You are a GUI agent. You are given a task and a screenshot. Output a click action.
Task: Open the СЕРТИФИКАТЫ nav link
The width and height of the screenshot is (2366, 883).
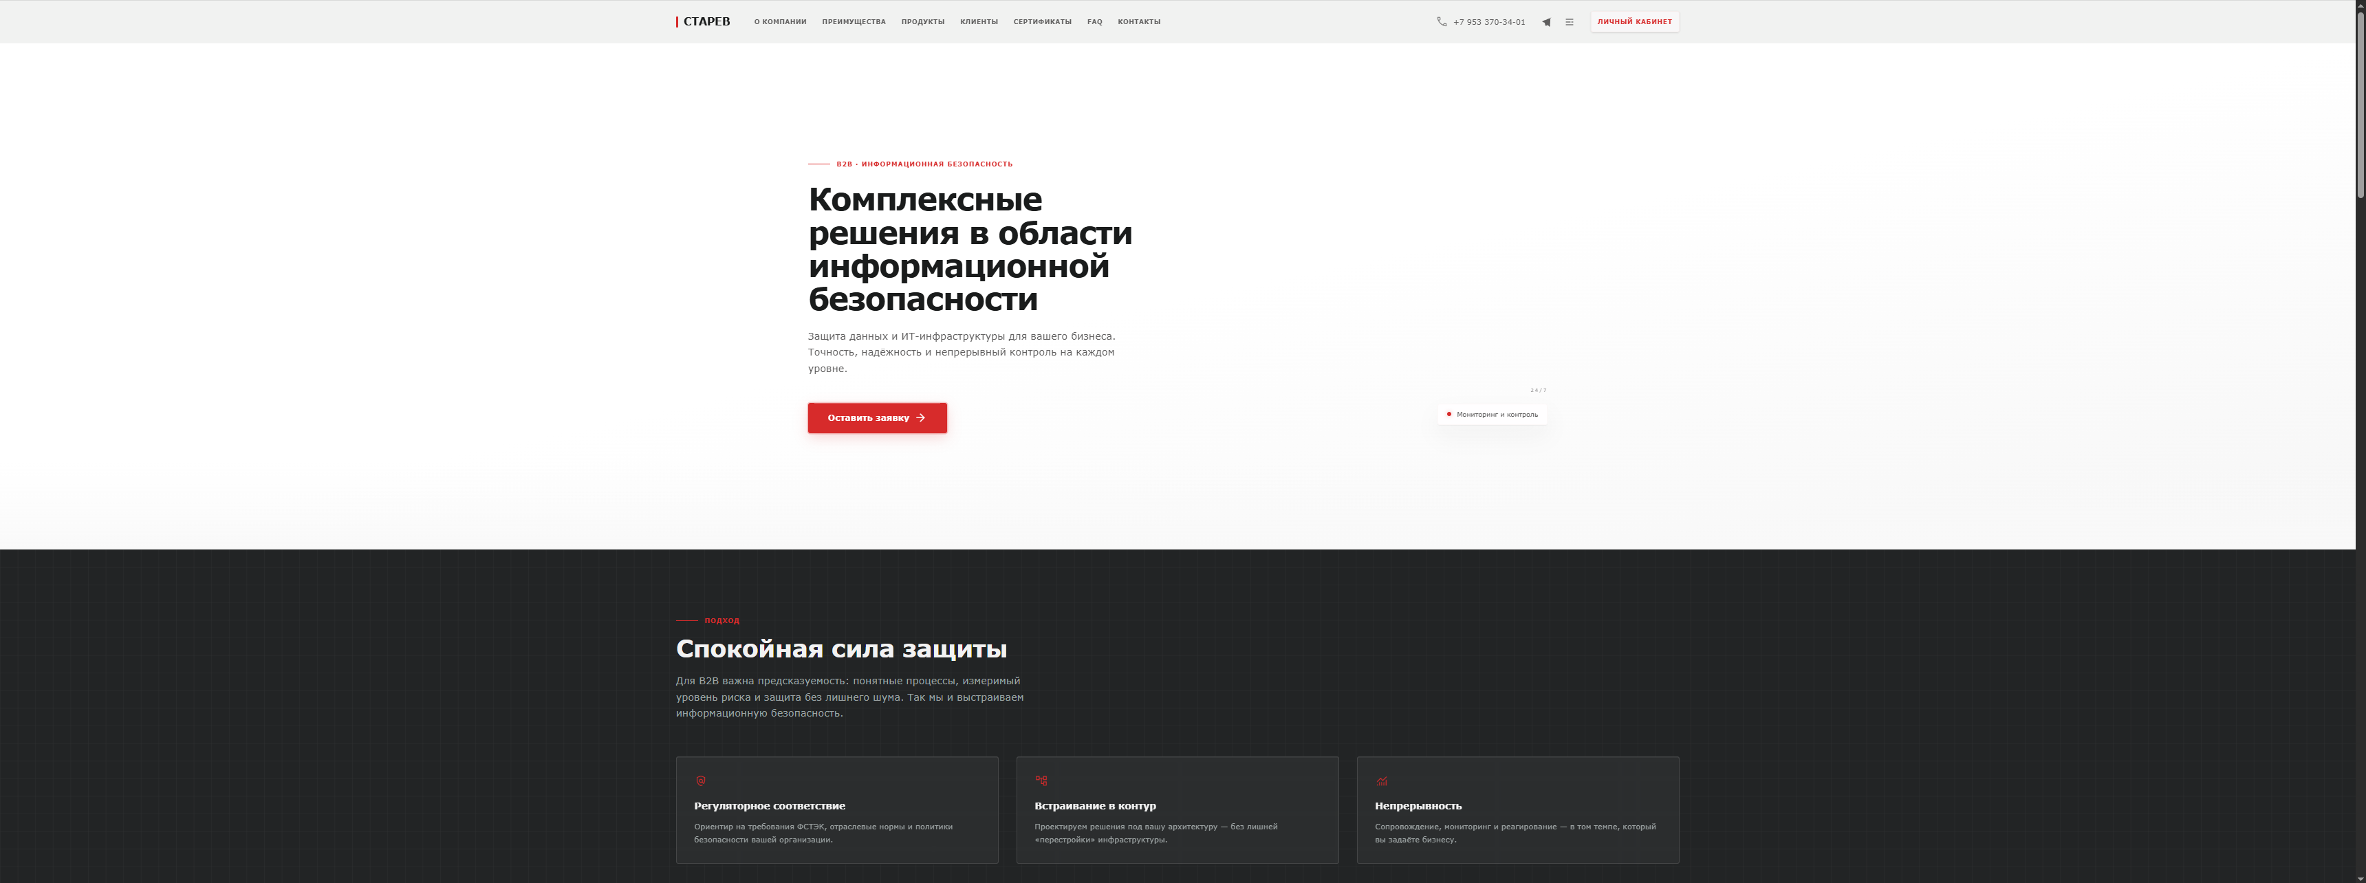click(x=1041, y=22)
